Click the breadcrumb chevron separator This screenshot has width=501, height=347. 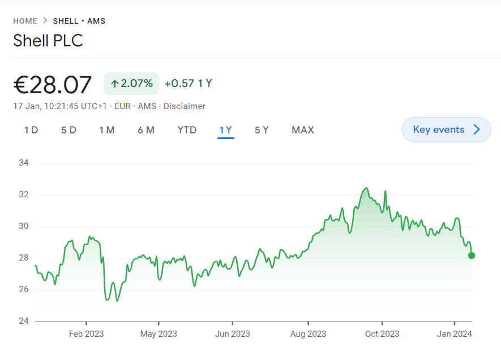(x=45, y=21)
